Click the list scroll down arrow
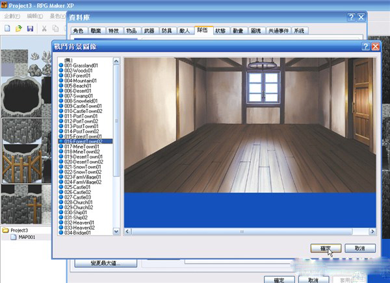Screen dimensions: 390x283 (x=116, y=232)
